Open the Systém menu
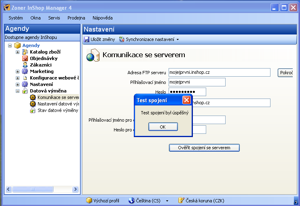The height and width of the screenshot is (206, 300). (16, 18)
